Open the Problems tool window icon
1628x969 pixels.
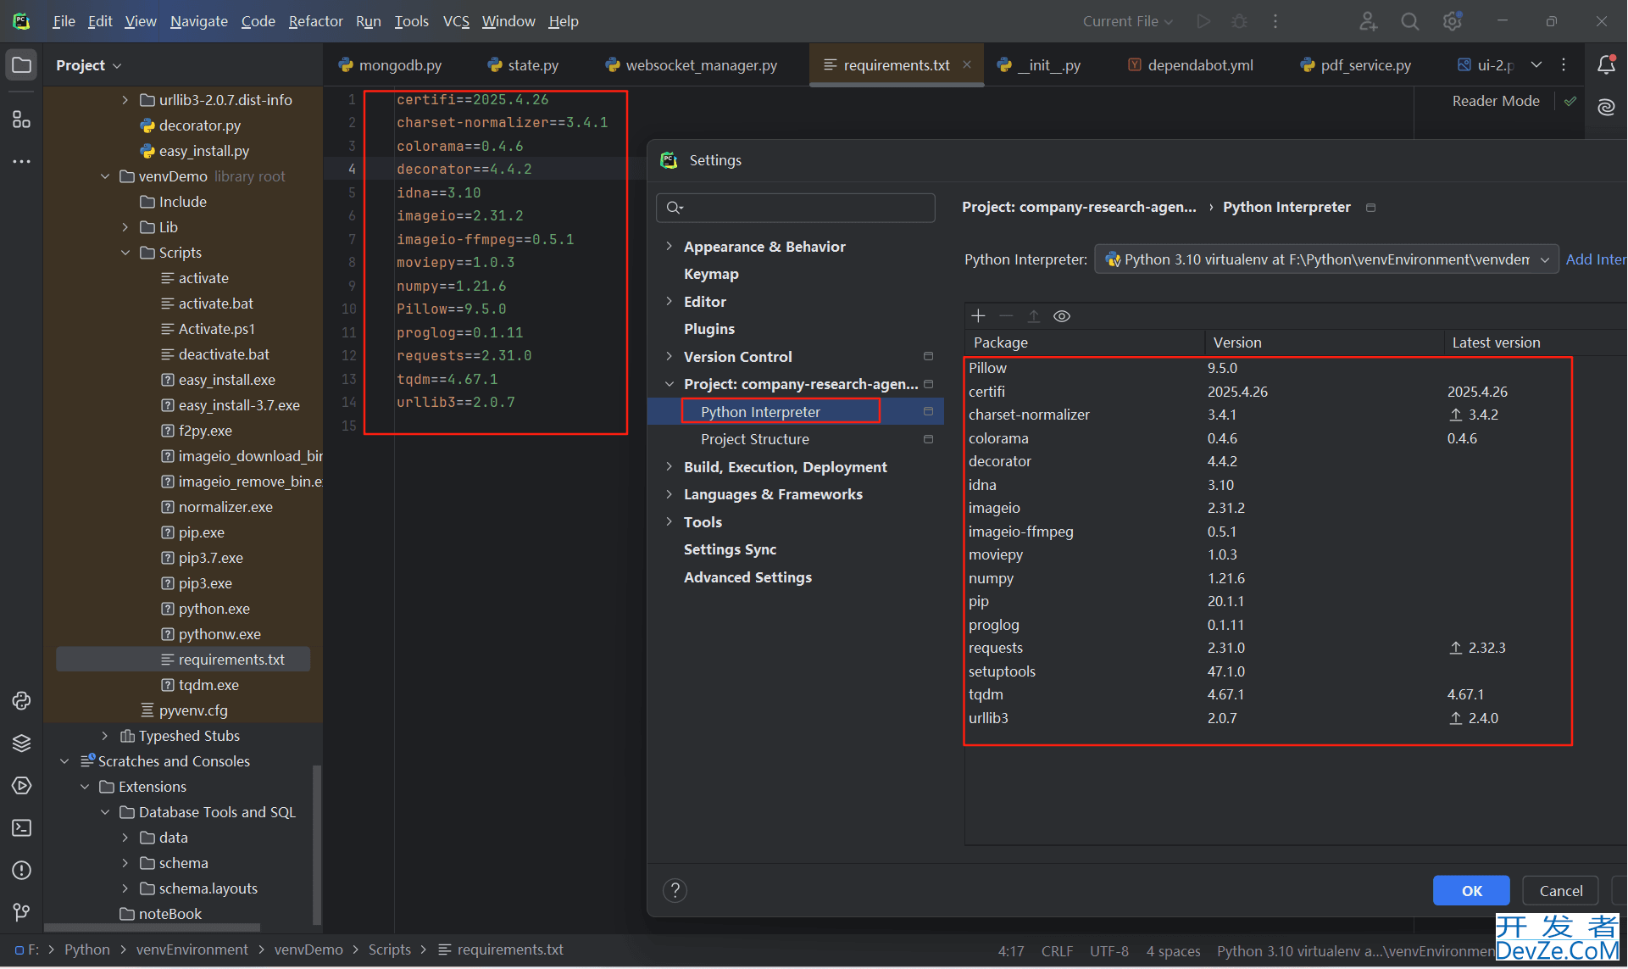tap(21, 871)
